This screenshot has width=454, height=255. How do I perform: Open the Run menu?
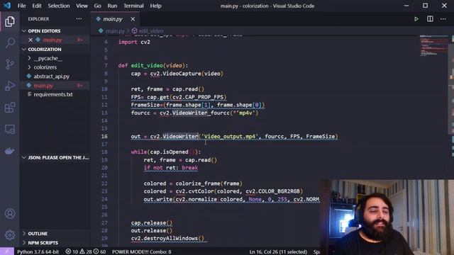click(x=112, y=6)
